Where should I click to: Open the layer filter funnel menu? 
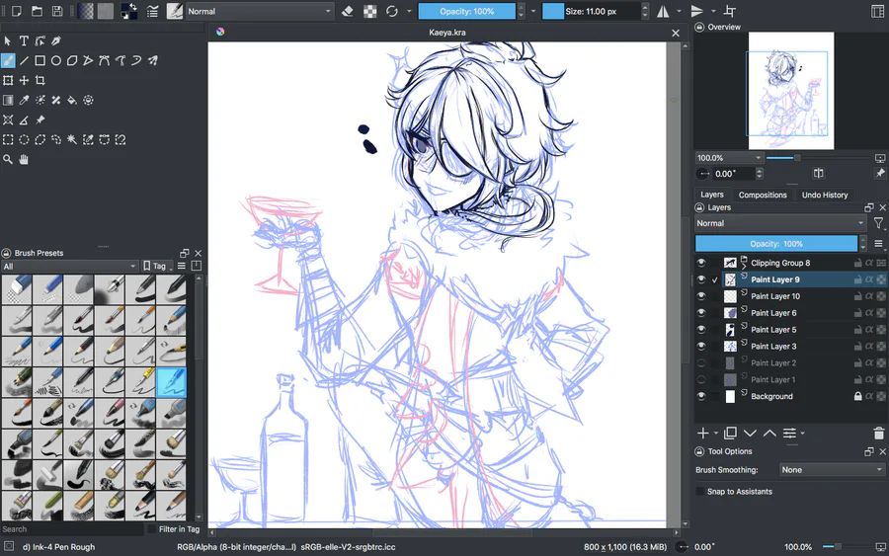point(878,223)
